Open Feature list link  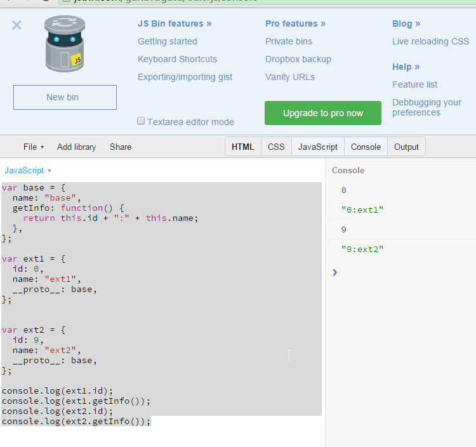[414, 84]
